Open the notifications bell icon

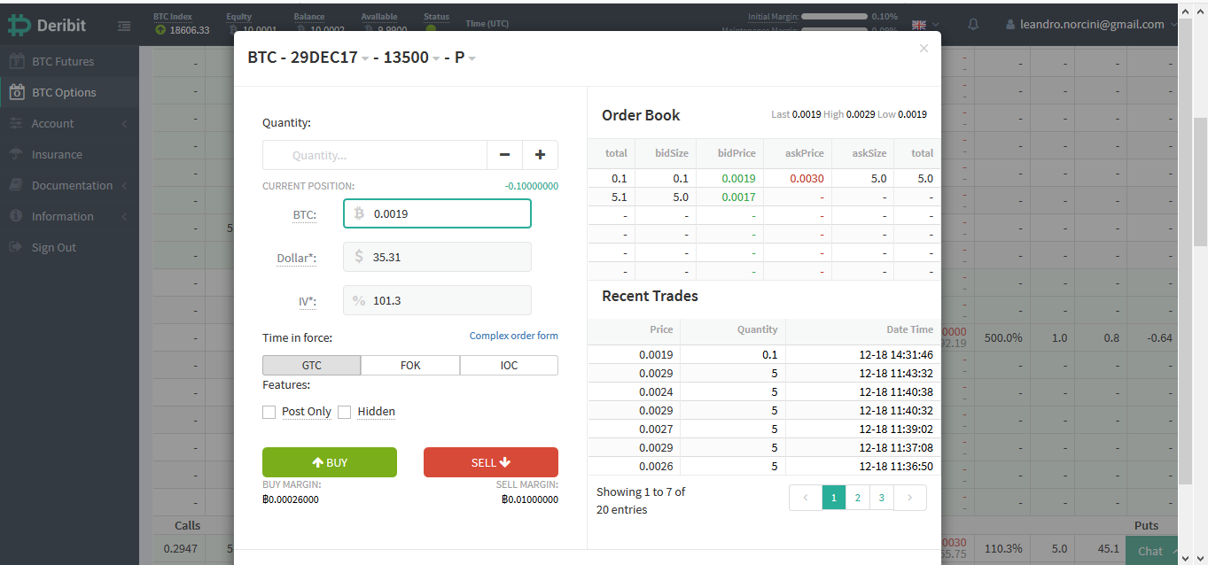(x=973, y=25)
